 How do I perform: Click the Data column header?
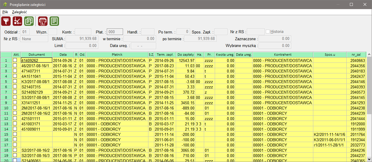[63, 55]
